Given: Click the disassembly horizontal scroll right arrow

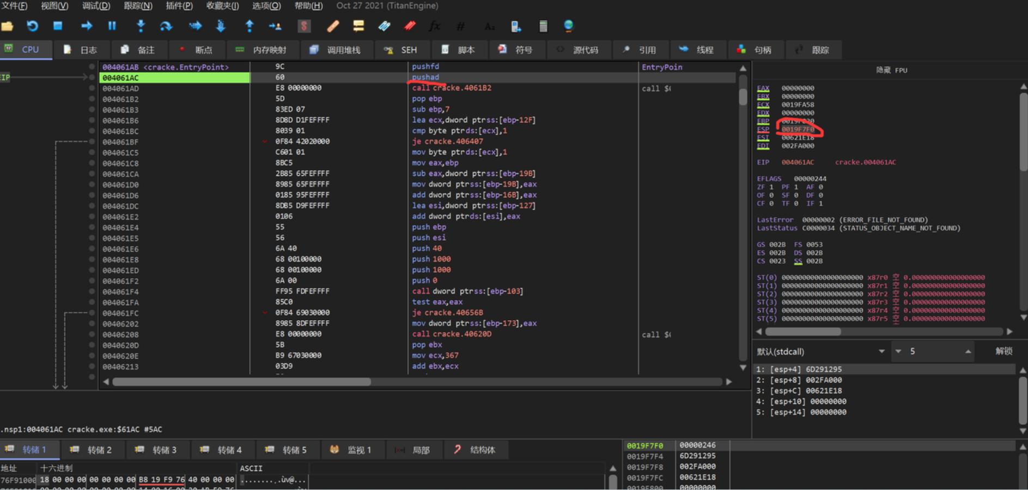Looking at the screenshot, I should (x=729, y=382).
